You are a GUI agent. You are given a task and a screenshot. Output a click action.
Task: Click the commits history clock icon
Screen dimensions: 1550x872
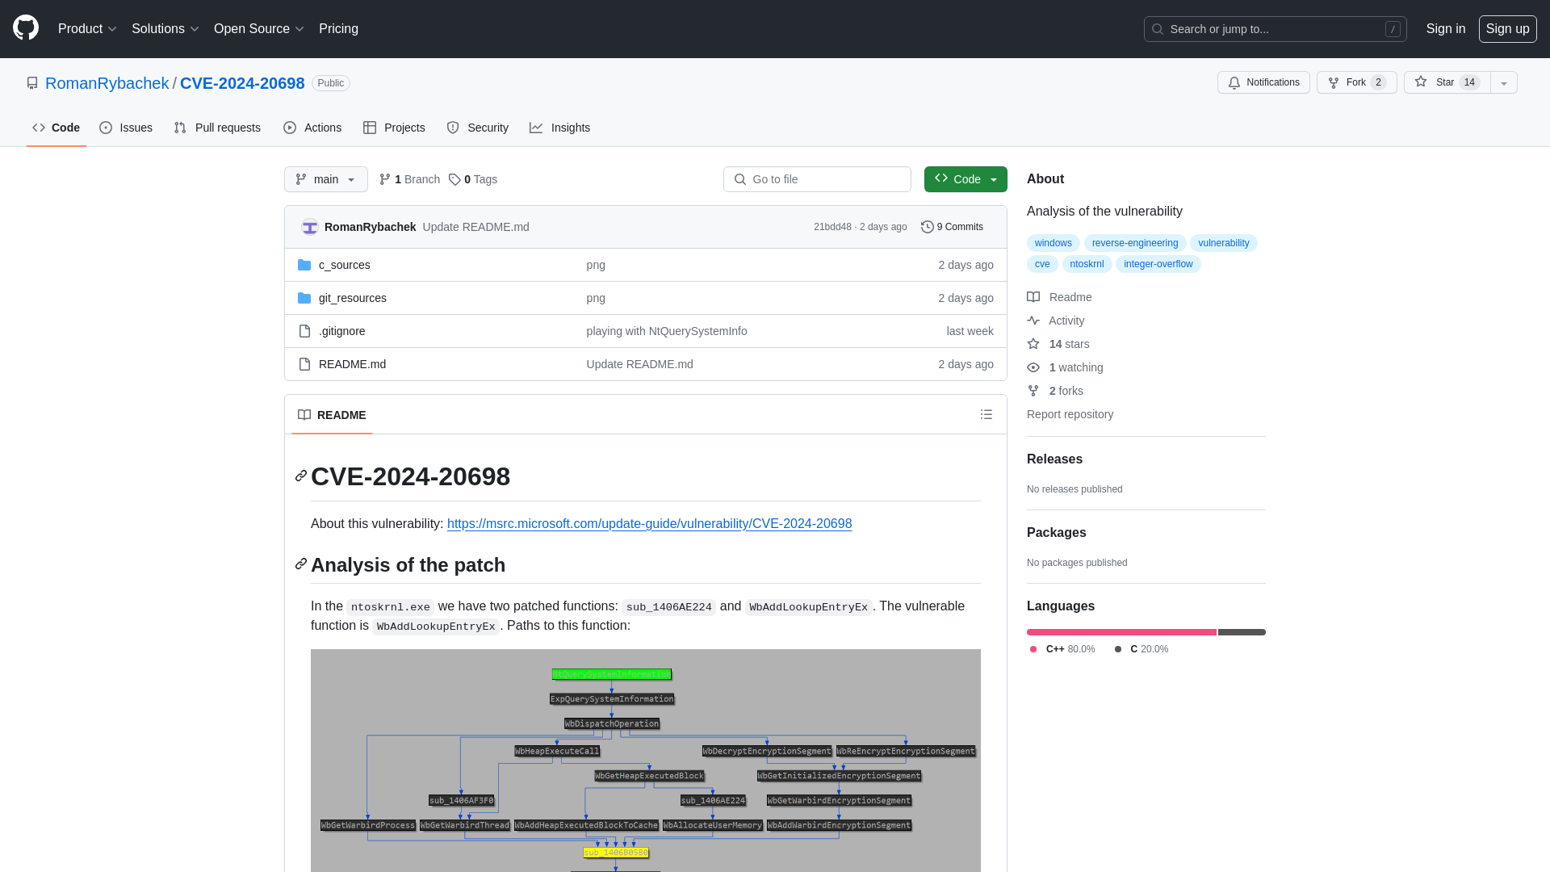point(928,227)
